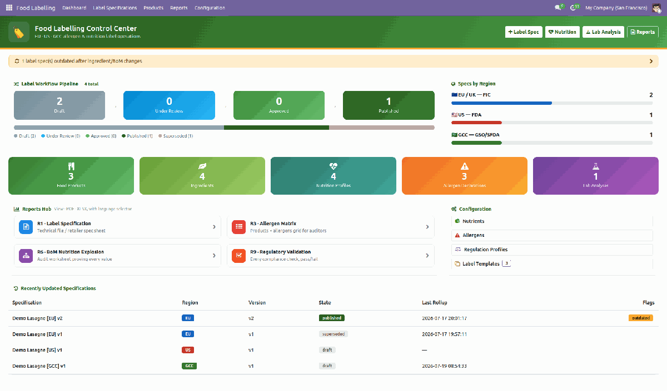Open the R9 Regulatory Validation icon

click(239, 255)
